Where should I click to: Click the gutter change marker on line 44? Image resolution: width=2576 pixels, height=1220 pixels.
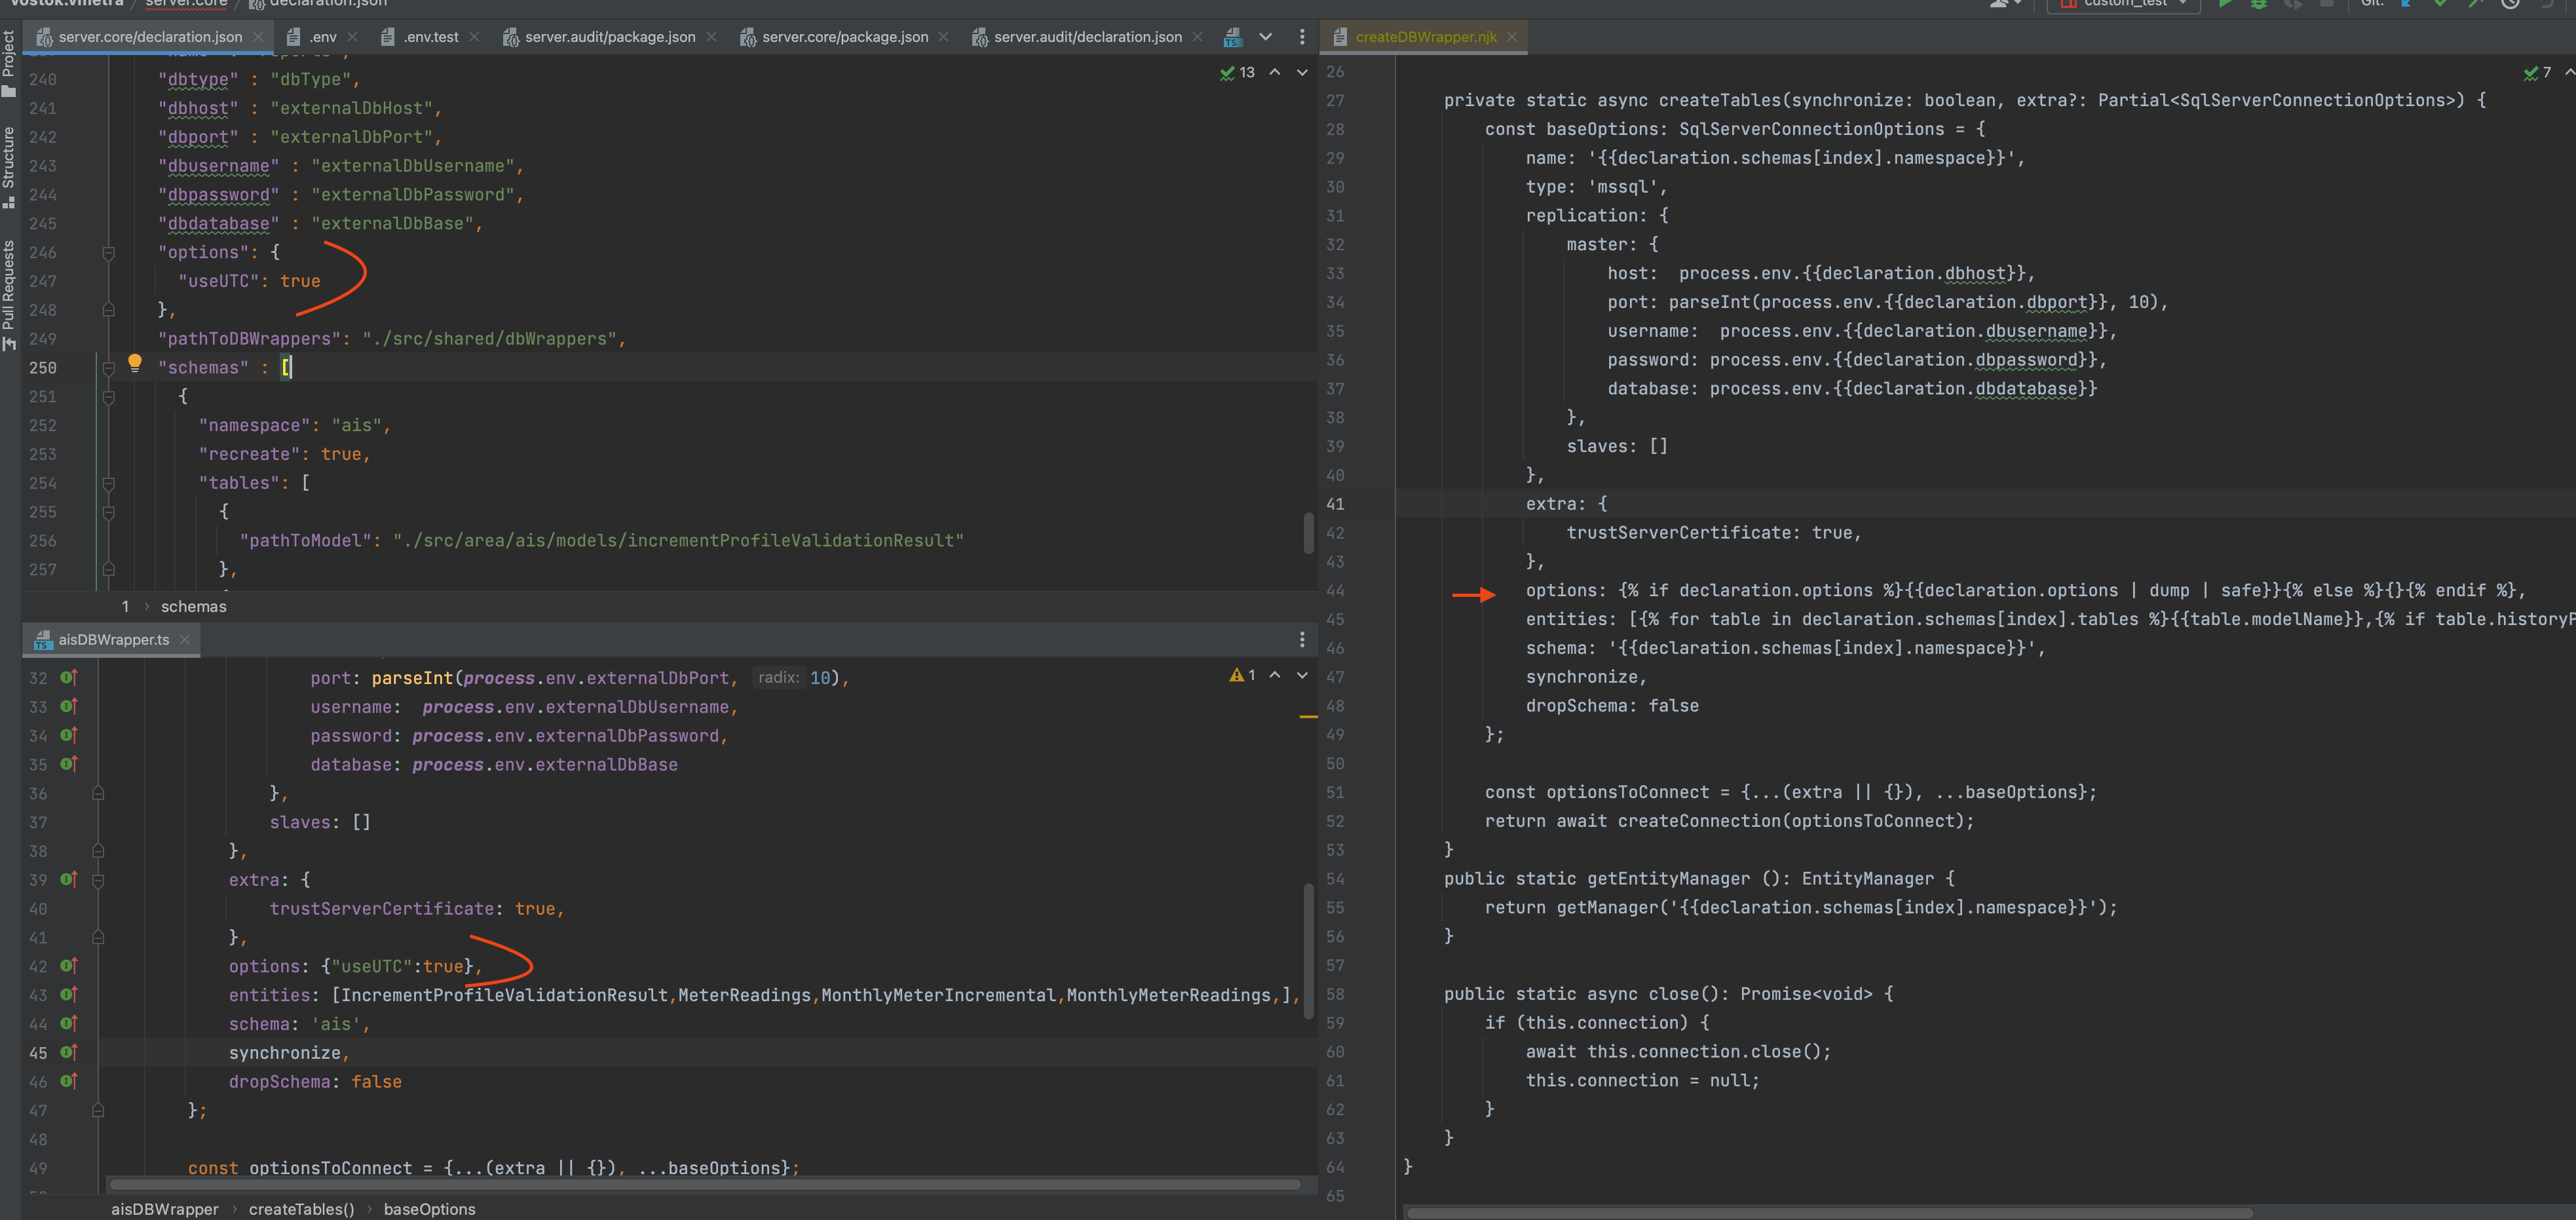(x=69, y=1023)
